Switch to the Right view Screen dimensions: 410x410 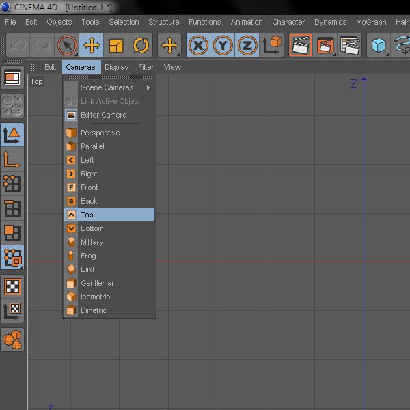click(x=109, y=174)
